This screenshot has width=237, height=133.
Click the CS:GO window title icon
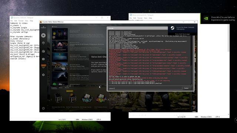tap(41, 22)
